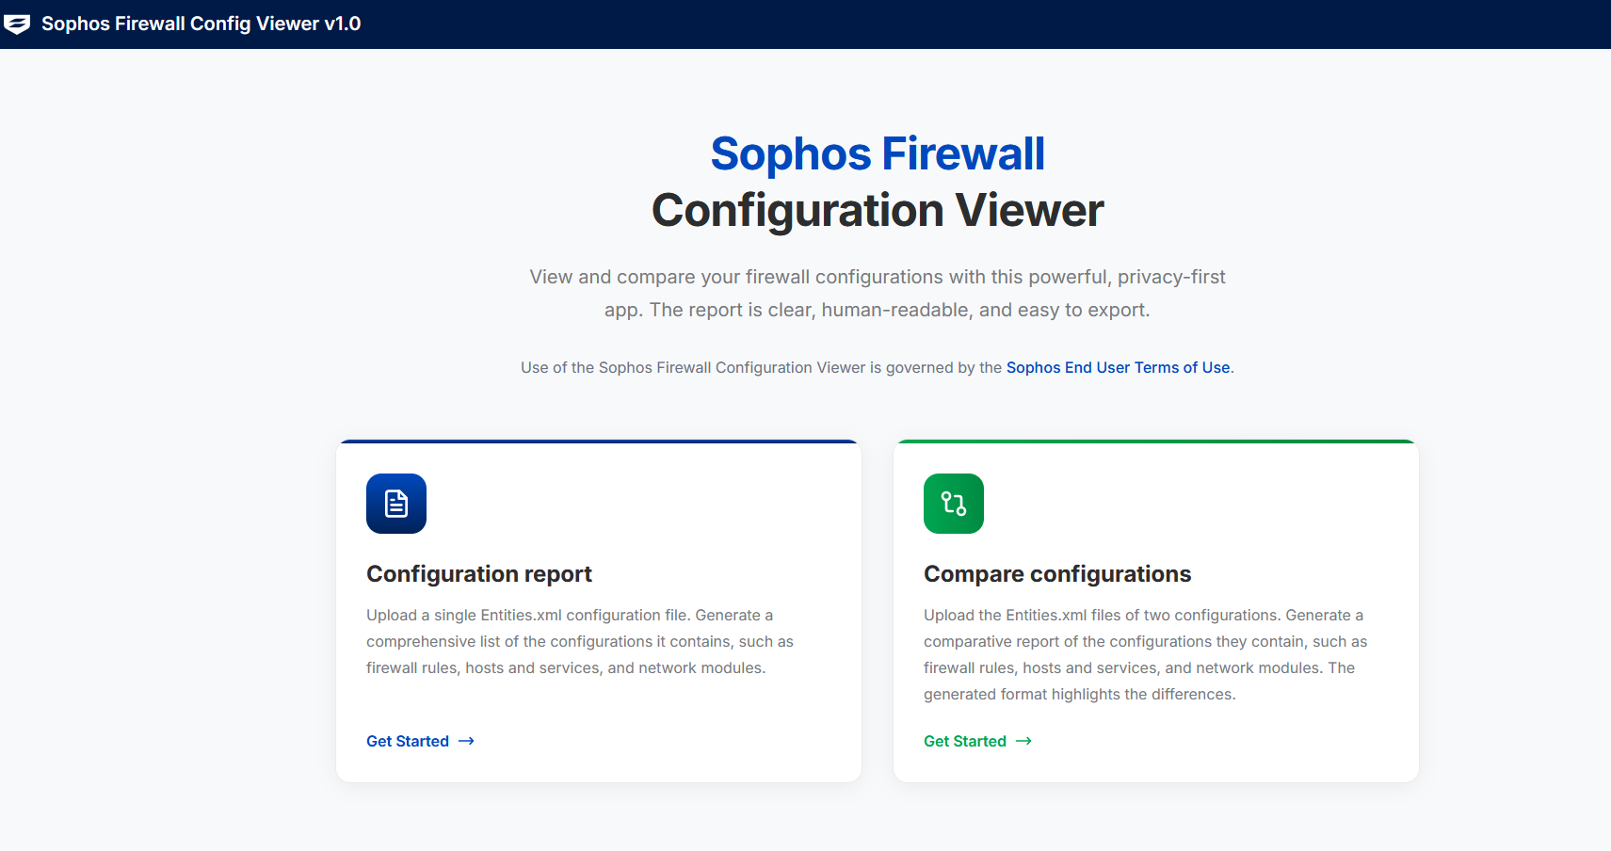Screen dimensions: 1611x851
Task: Select the Compare configurations card title
Action: 1057,574
